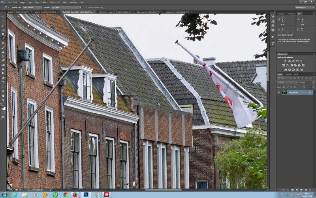Select the Lasso tool
Viewport: 316px width, 198px height.
click(x=3, y=26)
